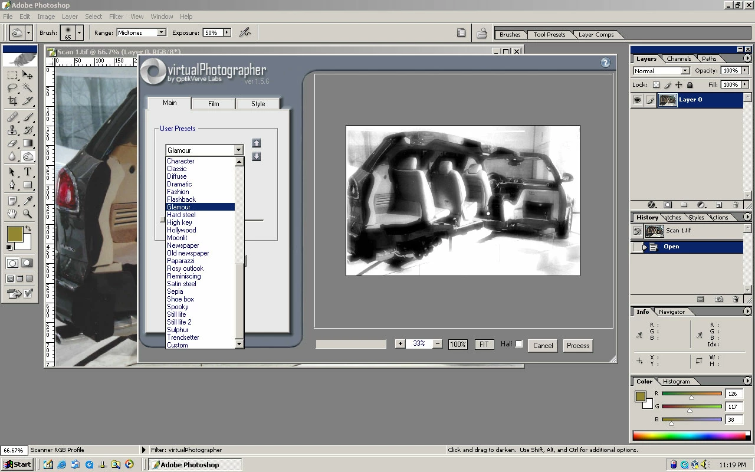755x472 pixels.
Task: Select the Healing Brush tool
Action: tap(12, 117)
